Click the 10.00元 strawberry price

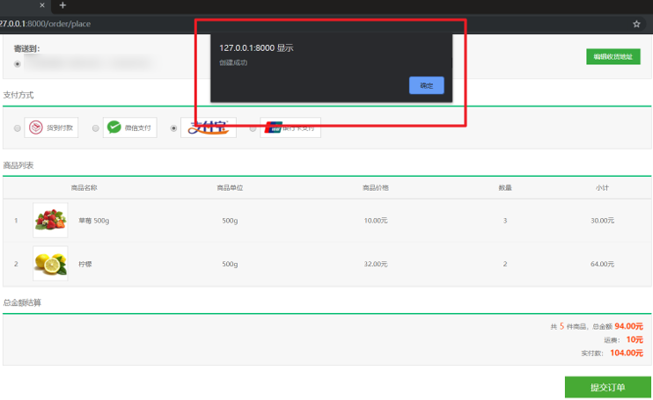click(376, 221)
